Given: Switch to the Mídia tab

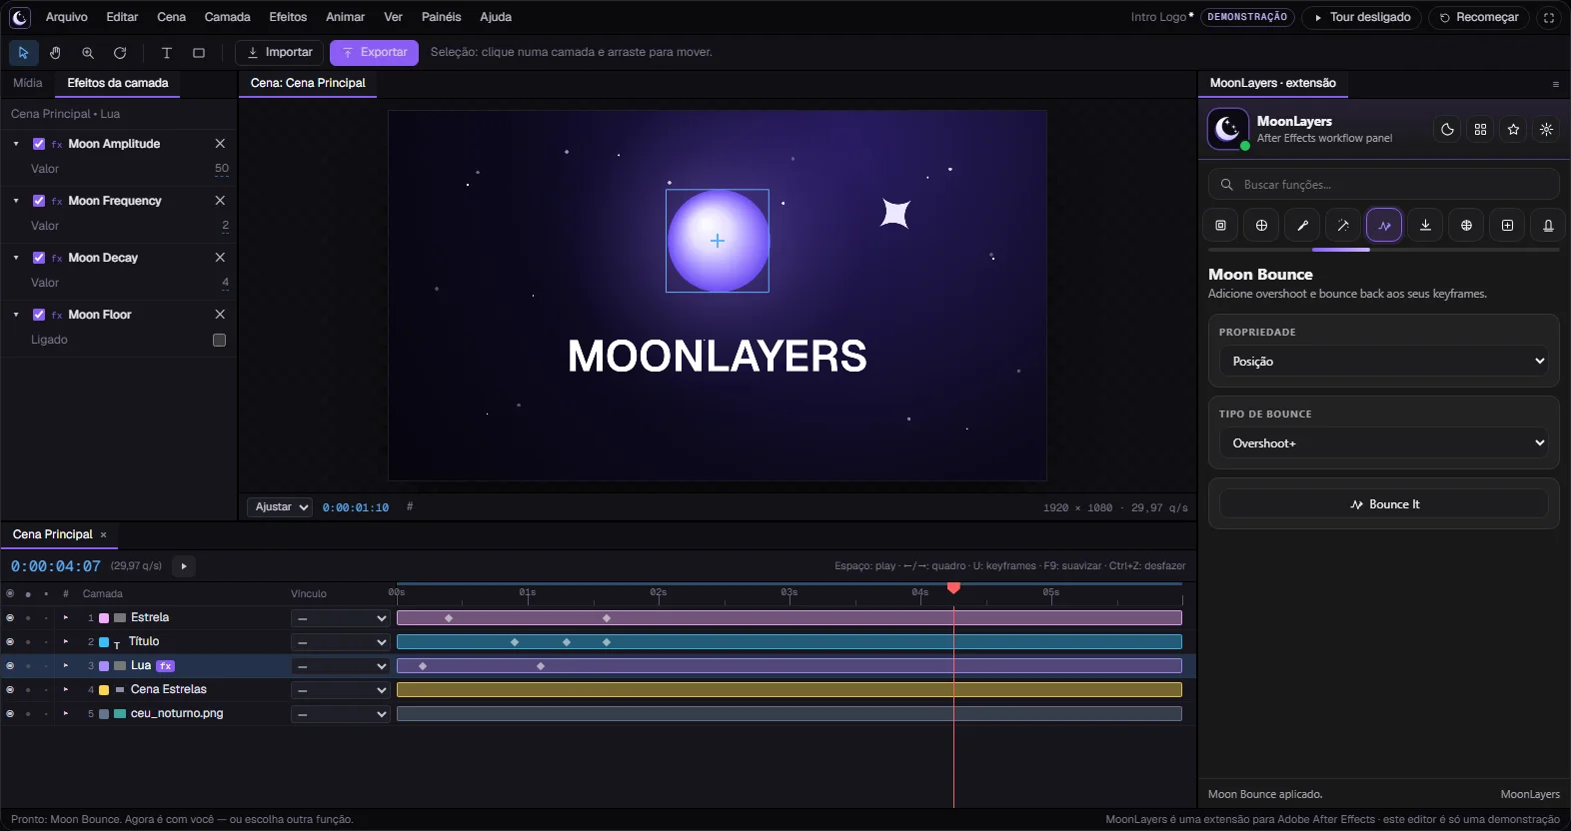Looking at the screenshot, I should (28, 83).
